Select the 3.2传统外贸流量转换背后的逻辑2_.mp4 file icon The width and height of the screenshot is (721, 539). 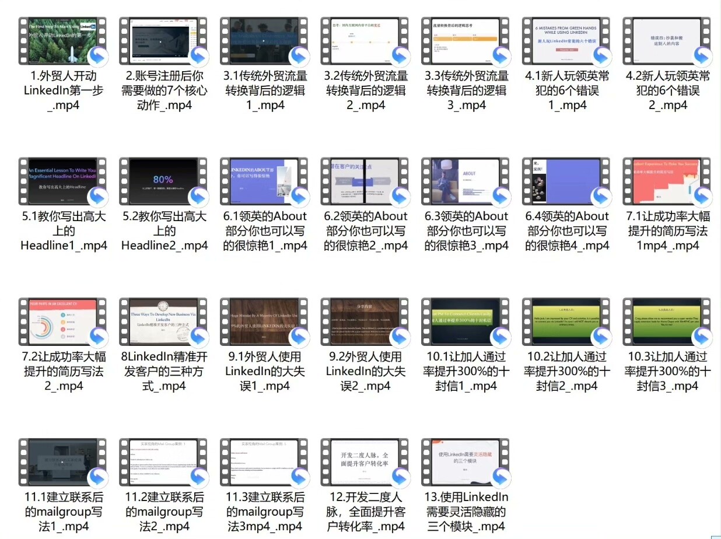pyautogui.click(x=365, y=40)
